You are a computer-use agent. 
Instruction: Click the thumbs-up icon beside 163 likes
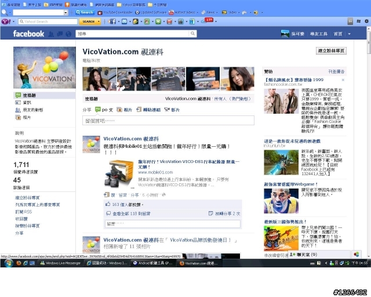(x=108, y=204)
